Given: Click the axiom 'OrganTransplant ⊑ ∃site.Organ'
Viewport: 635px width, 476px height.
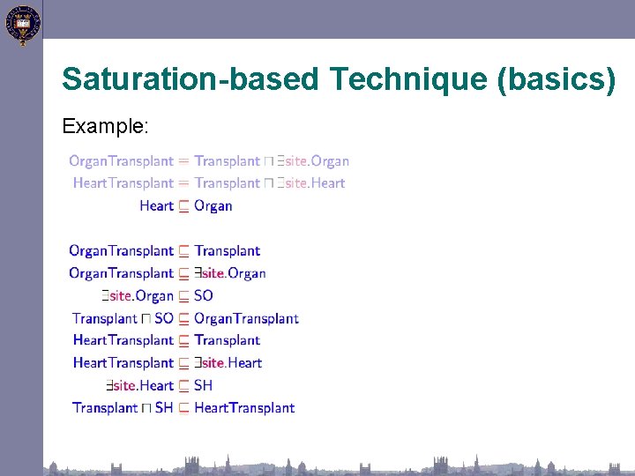Looking at the screenshot, I should (x=168, y=273).
